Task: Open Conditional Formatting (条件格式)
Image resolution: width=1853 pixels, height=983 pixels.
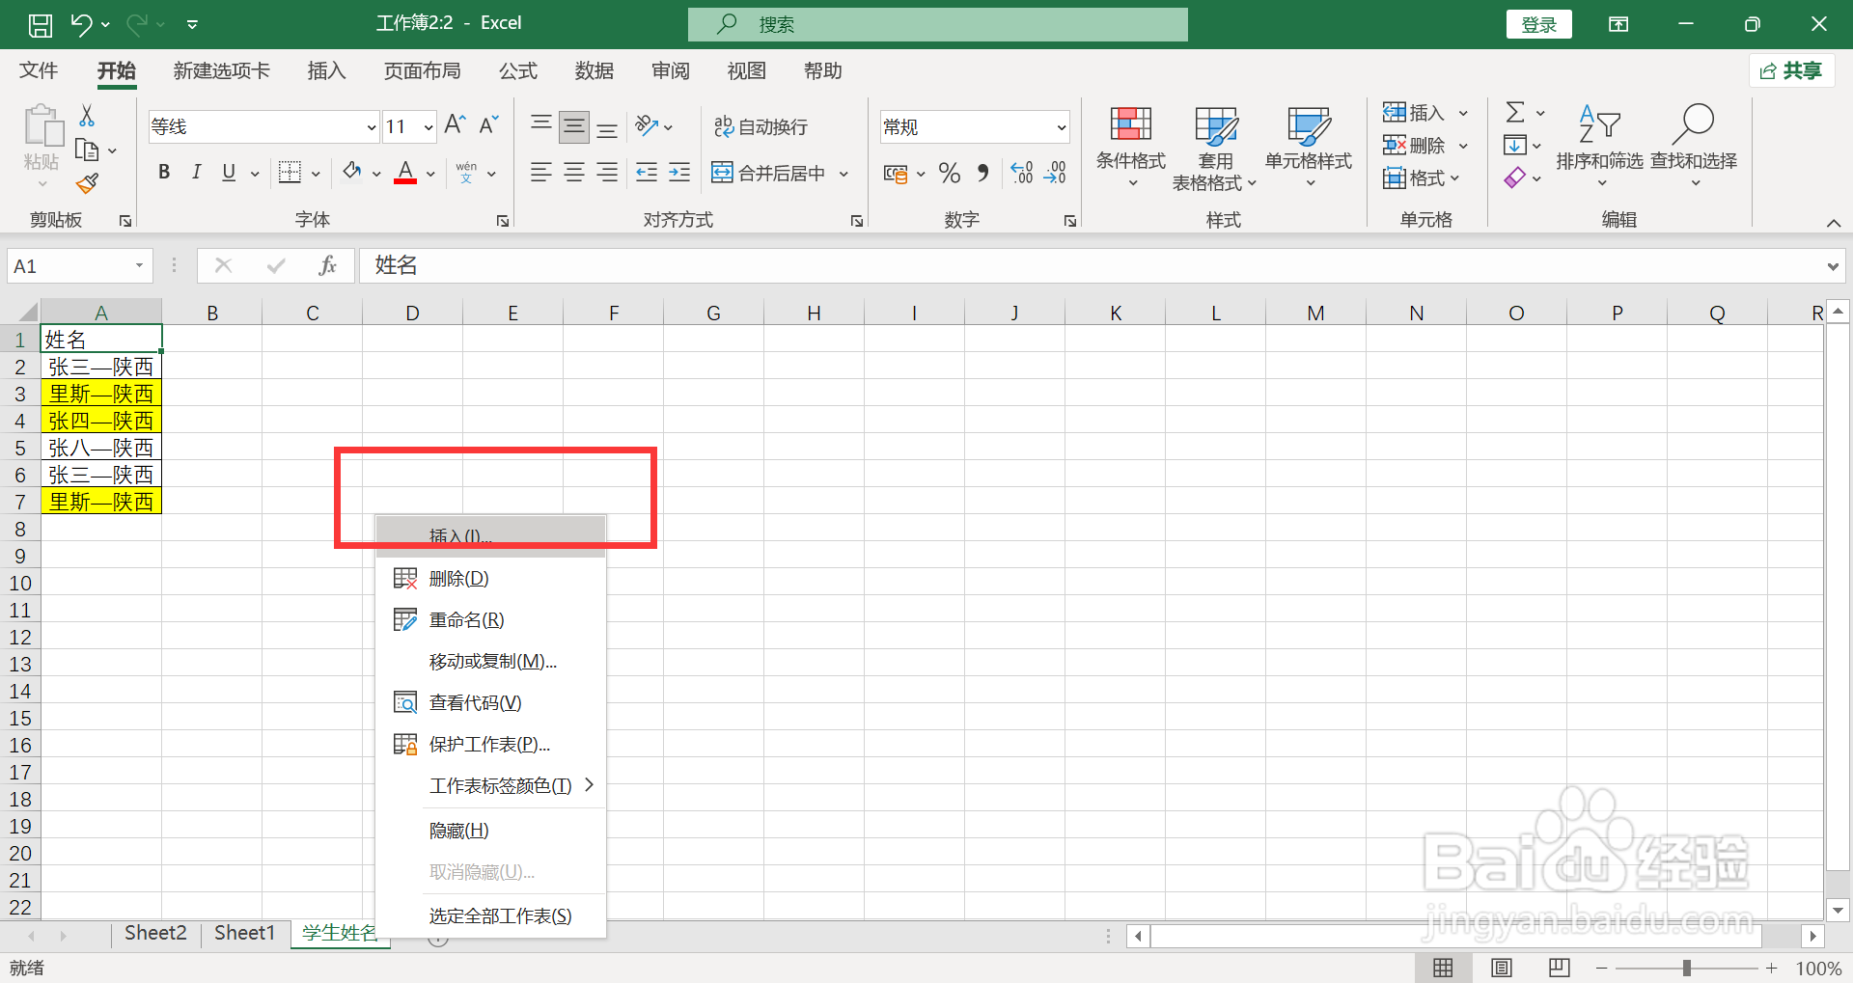Action: tap(1130, 147)
